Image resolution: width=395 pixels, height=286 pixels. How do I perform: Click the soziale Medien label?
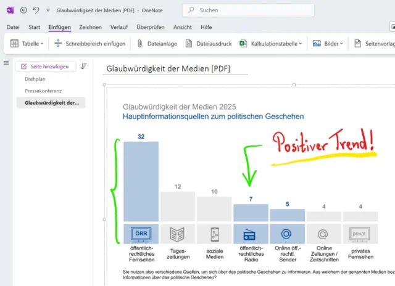point(215,254)
